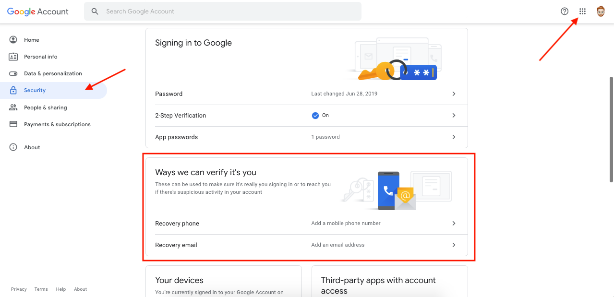
Task: Click the key and password illustration
Action: 394,59
